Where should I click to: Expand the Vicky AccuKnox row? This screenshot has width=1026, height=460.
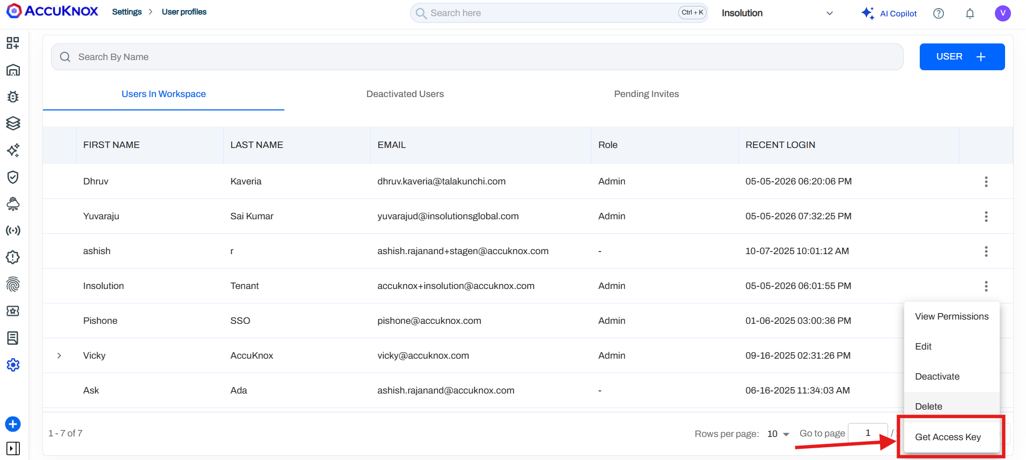click(59, 355)
